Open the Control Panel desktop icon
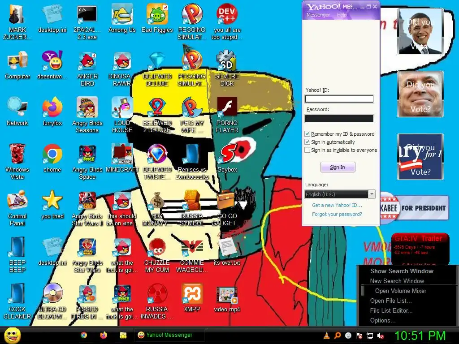The height and width of the screenshot is (344, 459). click(x=17, y=208)
